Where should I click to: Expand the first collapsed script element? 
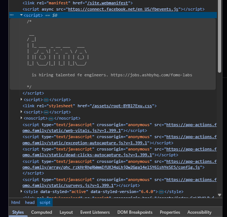click(x=21, y=99)
